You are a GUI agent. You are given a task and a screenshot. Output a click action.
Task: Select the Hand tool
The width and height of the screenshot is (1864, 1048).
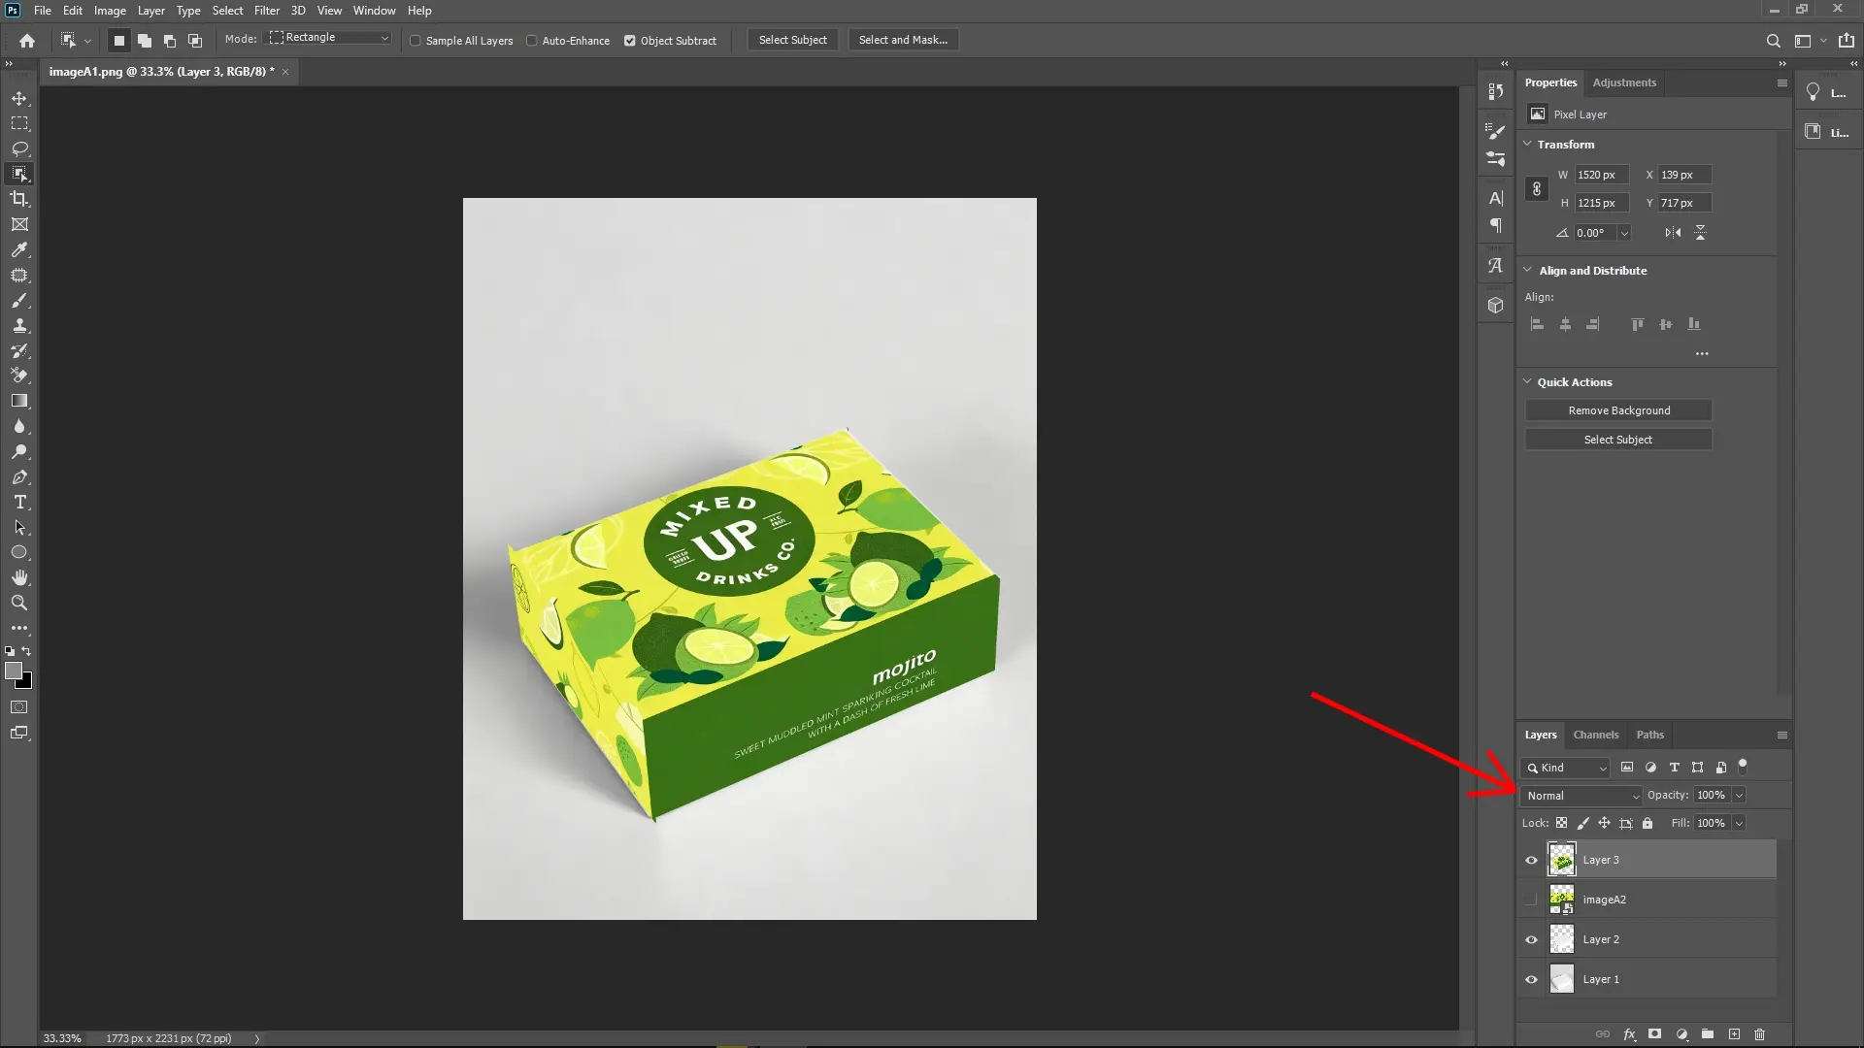19,576
